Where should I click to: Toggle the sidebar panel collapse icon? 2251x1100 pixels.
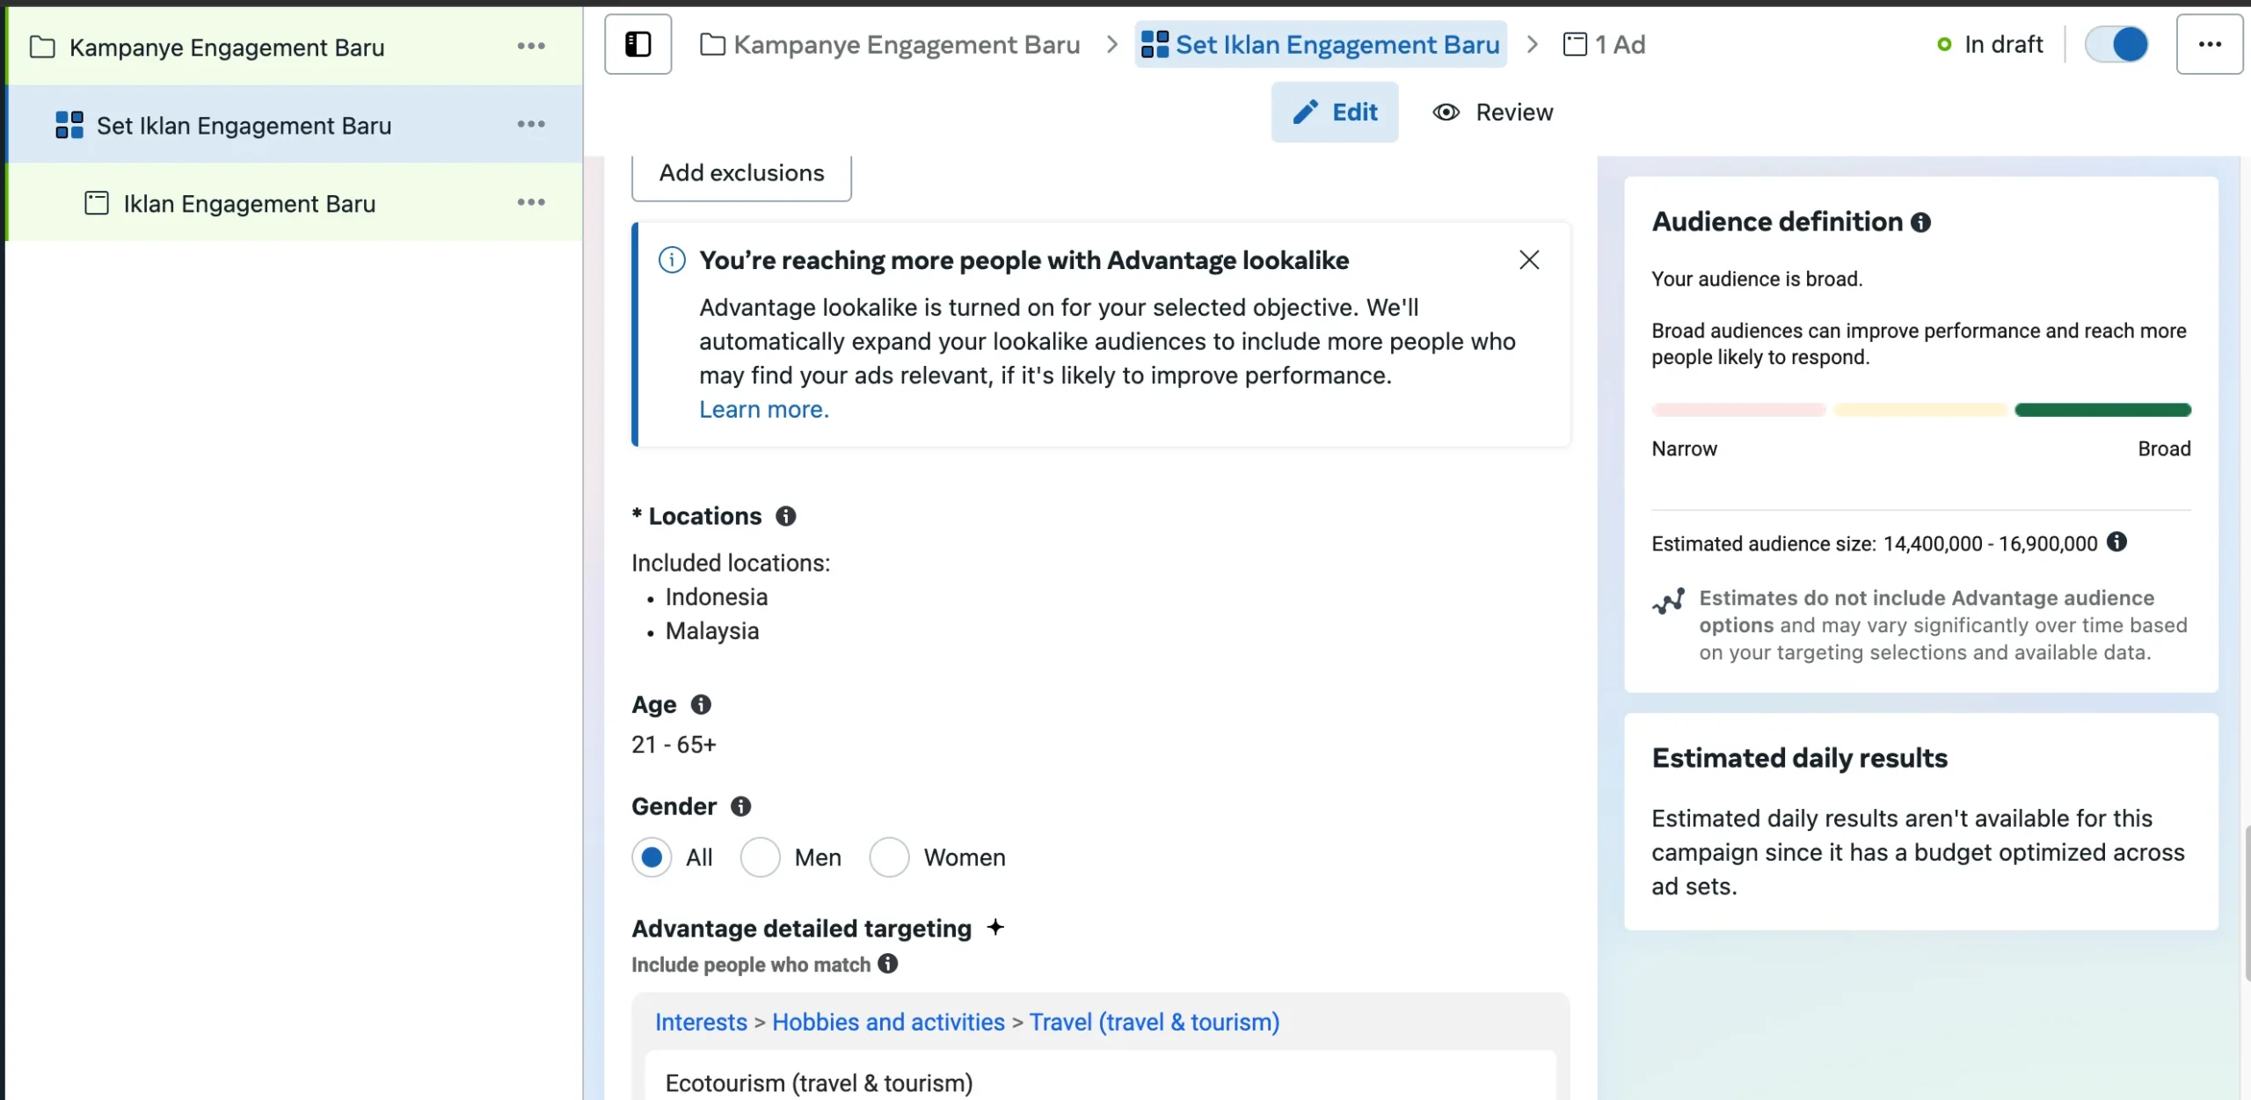coord(637,44)
